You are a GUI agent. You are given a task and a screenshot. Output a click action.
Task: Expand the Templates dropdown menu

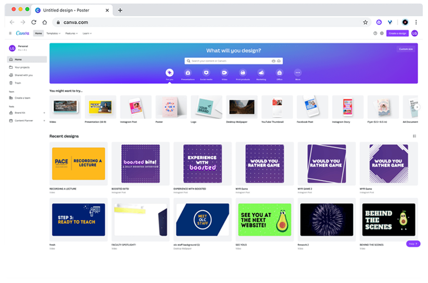tap(53, 33)
